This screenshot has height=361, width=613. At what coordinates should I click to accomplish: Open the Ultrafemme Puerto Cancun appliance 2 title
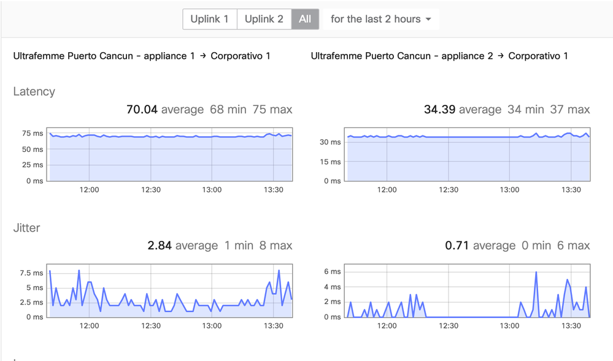click(402, 56)
